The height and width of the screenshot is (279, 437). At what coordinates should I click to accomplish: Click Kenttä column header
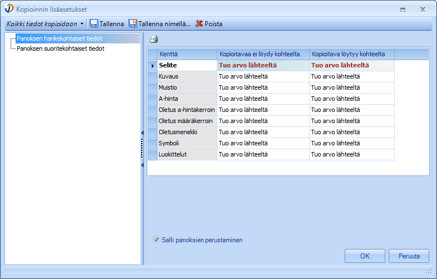pyautogui.click(x=187, y=54)
